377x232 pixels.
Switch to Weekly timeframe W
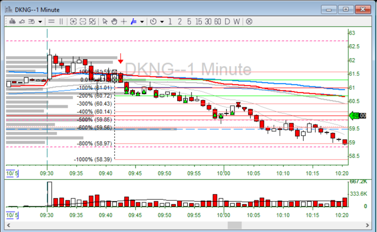pos(236,21)
